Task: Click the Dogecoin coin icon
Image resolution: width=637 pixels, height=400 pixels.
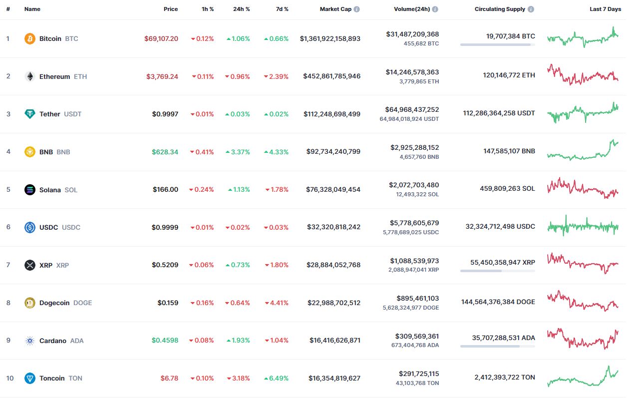Action: (x=30, y=303)
